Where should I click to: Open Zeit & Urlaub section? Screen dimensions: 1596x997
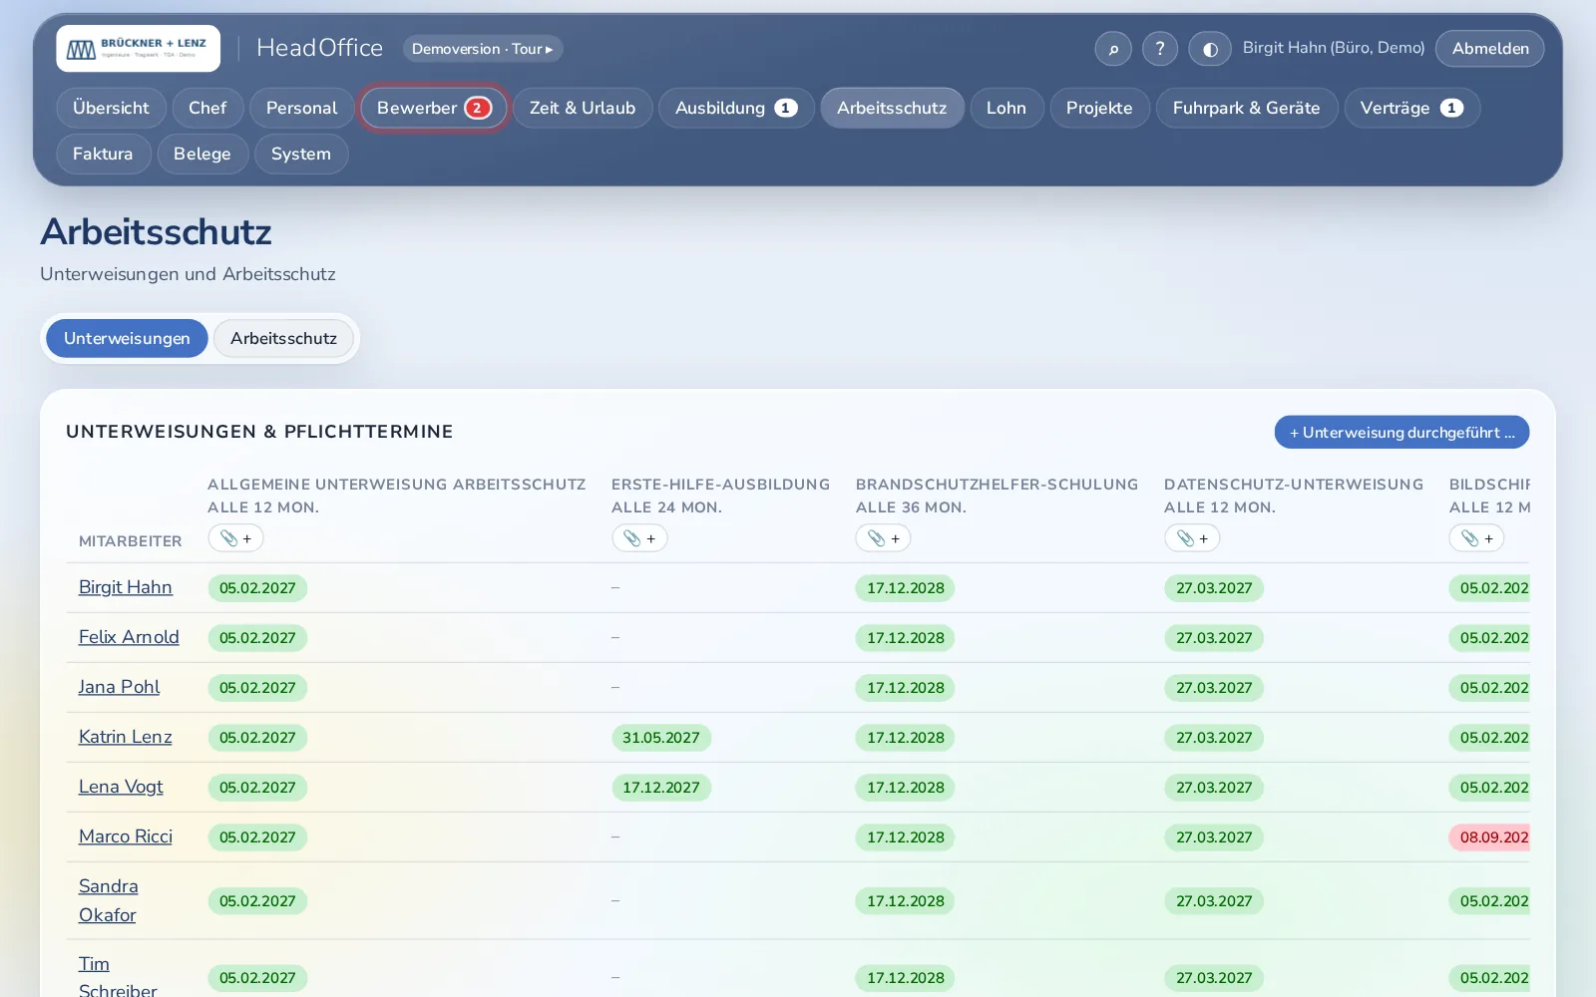(x=583, y=108)
